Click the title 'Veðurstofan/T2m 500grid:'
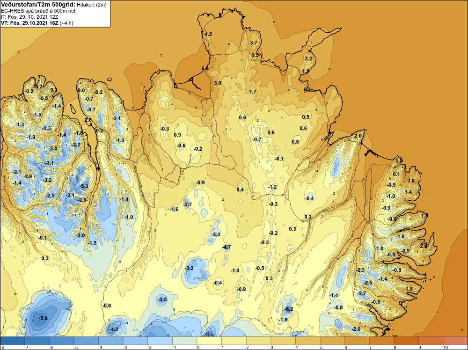This screenshot has width=468, height=350. (x=38, y=5)
